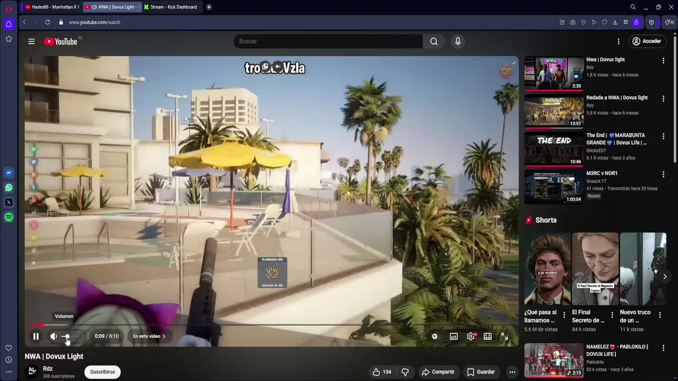Click the search magnifier button
678x381 pixels.
(434, 41)
